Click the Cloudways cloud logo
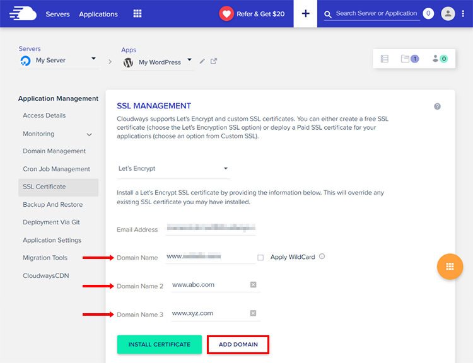The image size is (473, 363). tap(23, 13)
